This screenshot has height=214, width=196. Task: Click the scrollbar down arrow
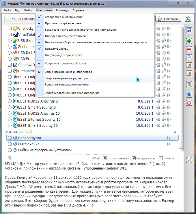click(x=181, y=151)
